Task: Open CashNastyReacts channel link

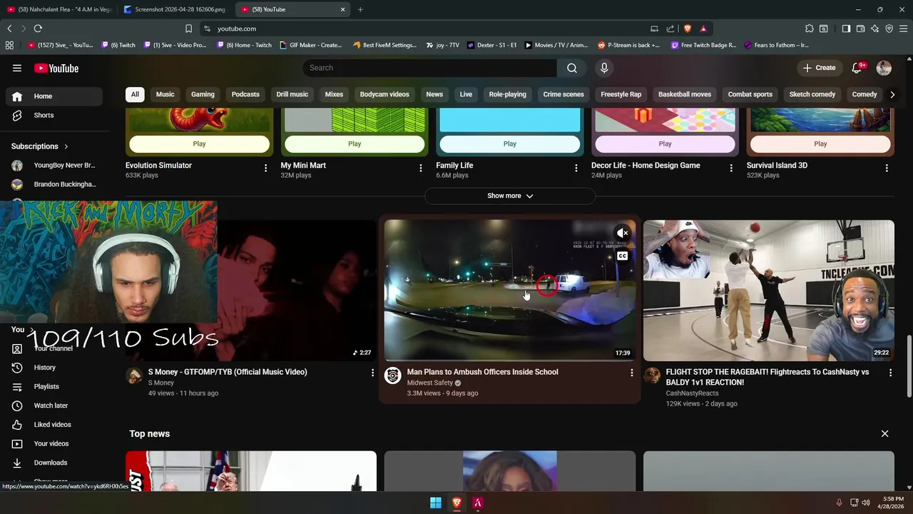Action: click(x=692, y=393)
